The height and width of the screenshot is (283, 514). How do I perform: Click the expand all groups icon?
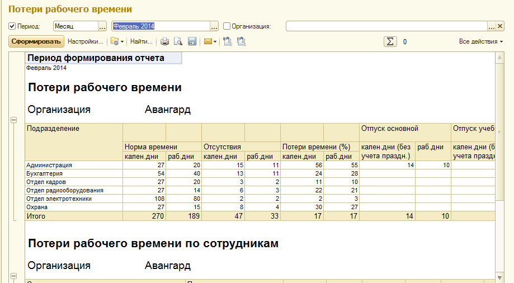(x=228, y=41)
